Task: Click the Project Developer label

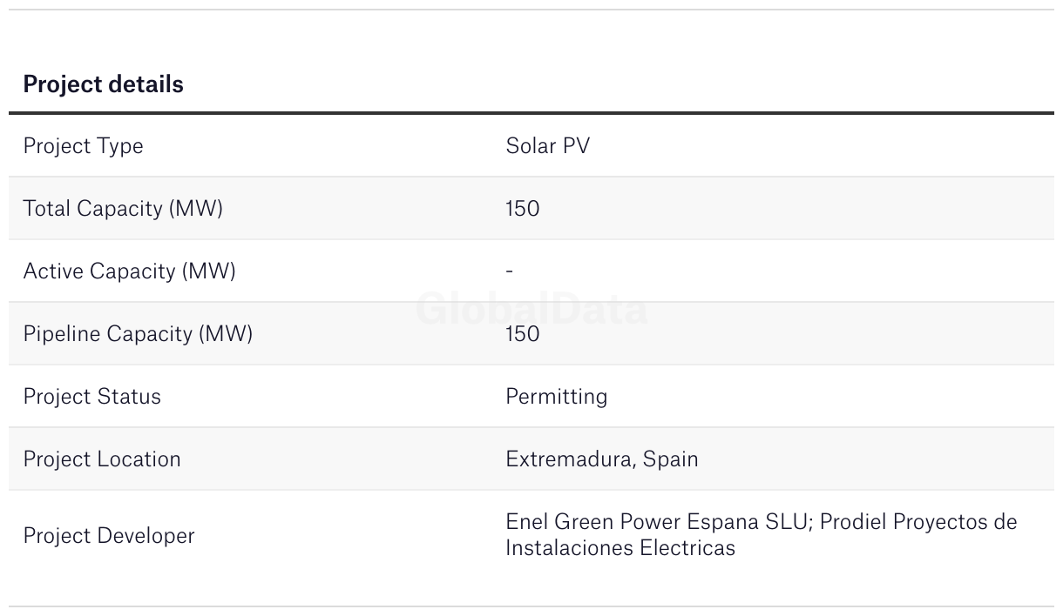Action: 109,536
